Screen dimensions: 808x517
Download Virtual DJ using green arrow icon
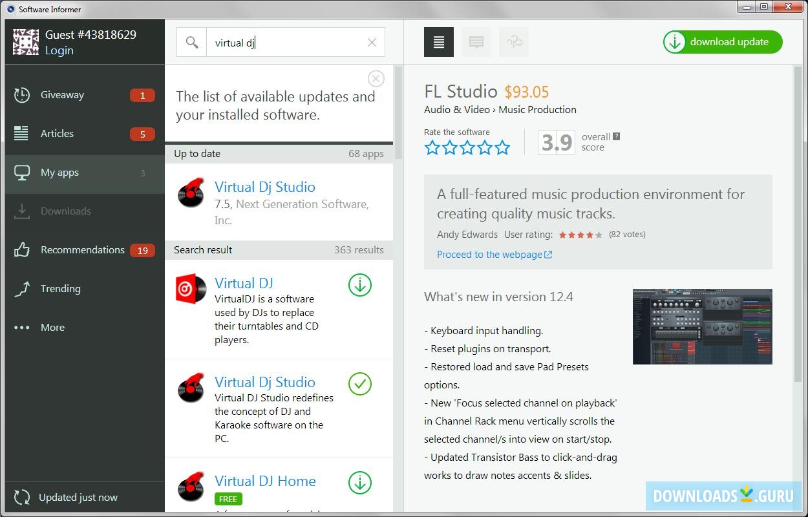coord(360,285)
